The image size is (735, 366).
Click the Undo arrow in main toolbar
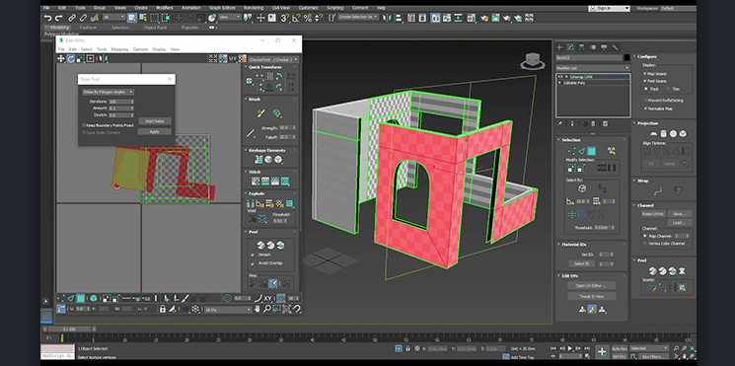(x=47, y=18)
